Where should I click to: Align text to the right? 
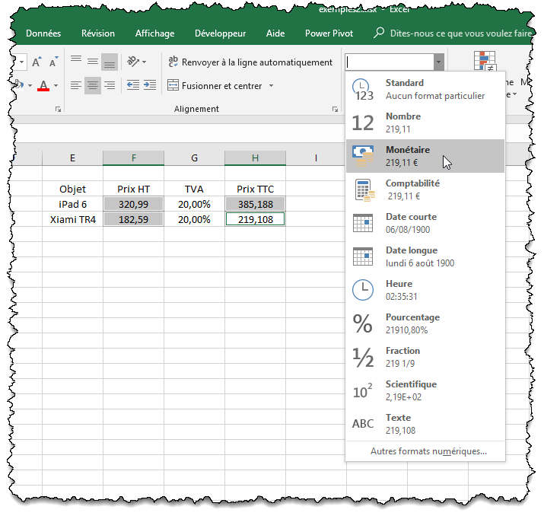[110, 86]
